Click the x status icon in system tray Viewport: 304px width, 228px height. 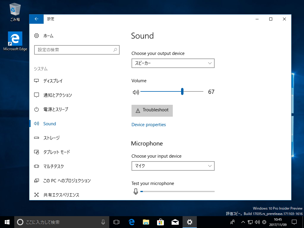[x=264, y=222]
